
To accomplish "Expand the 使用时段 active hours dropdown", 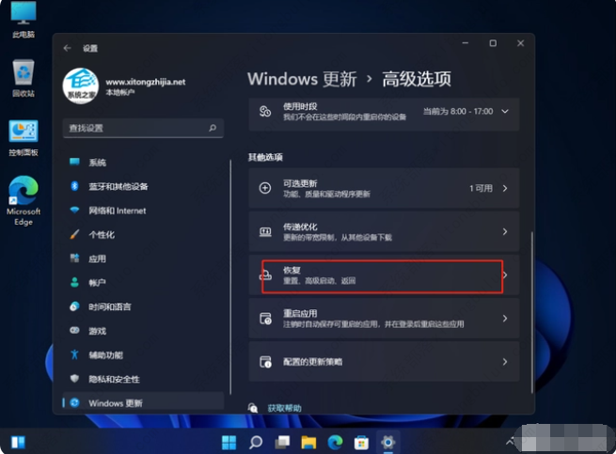I will 505,112.
